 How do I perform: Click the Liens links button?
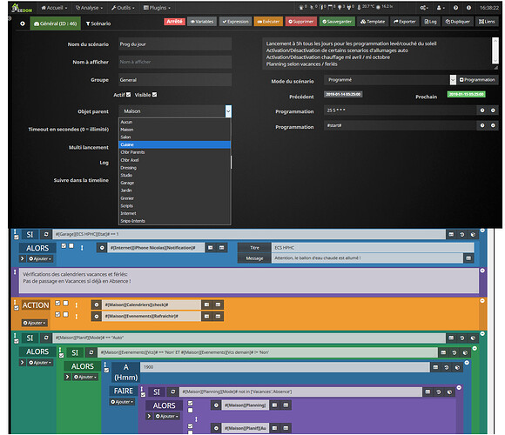[487, 22]
